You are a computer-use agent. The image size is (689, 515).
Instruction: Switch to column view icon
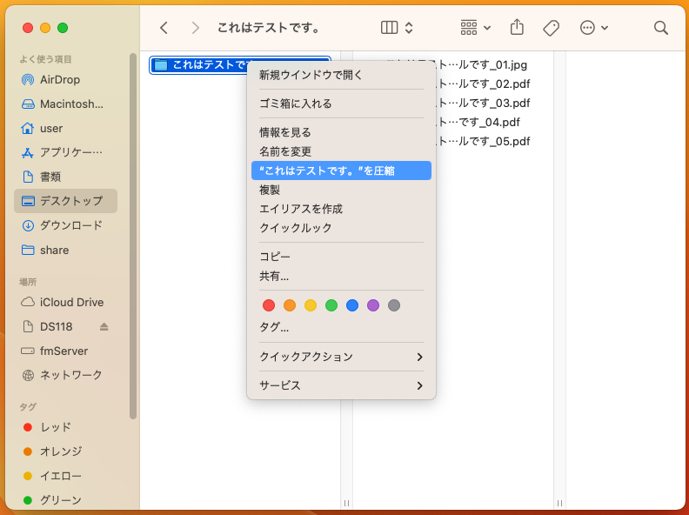point(389,28)
